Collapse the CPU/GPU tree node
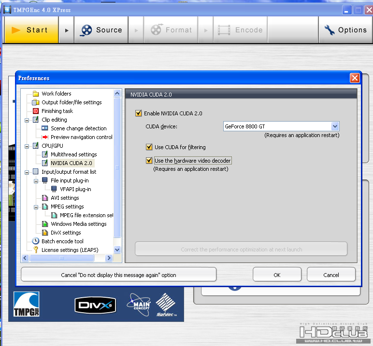This screenshot has width=373, height=346. [x=27, y=146]
